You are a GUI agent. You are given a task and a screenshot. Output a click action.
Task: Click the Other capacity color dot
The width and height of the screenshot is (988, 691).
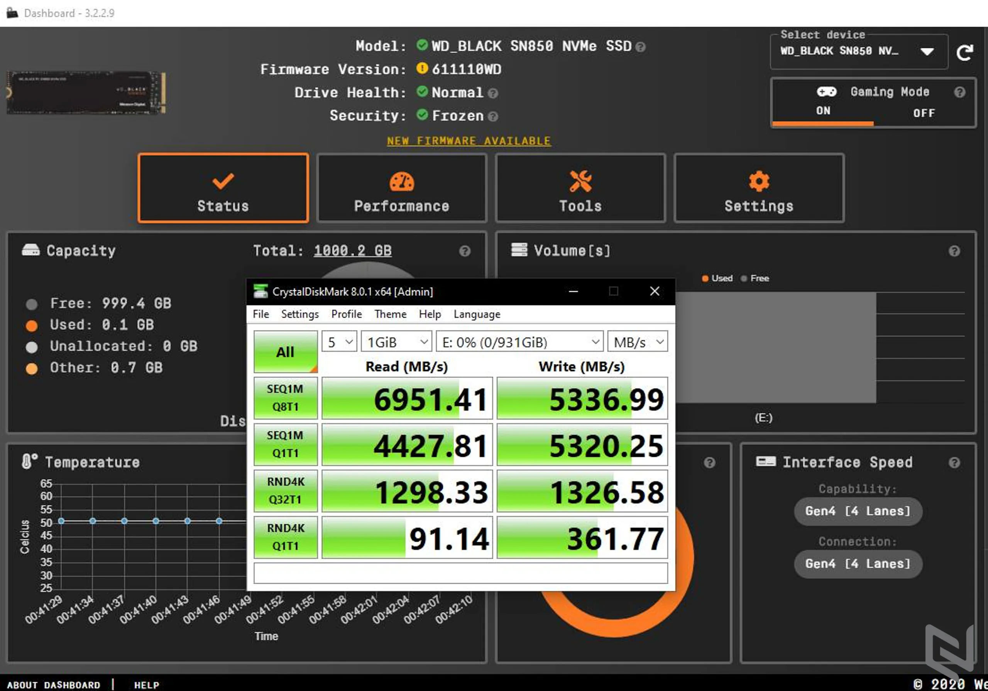[x=31, y=369]
